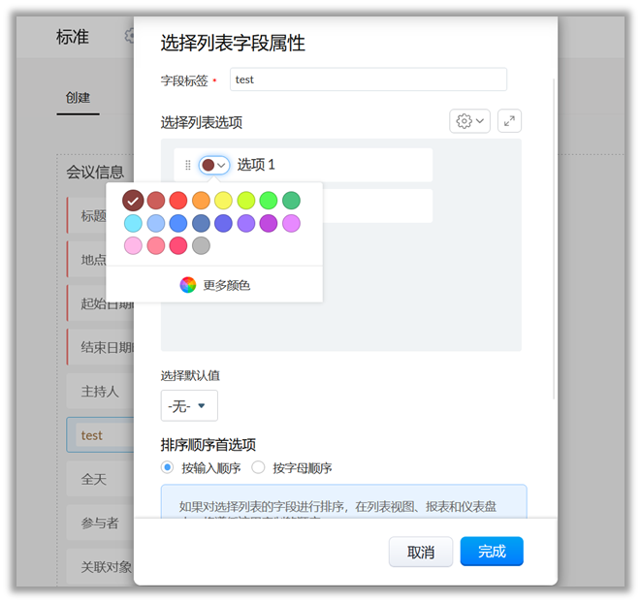Image resolution: width=641 pixels, height=603 pixels.
Task: Pick the selected dark red checkmark swatch
Action: [133, 201]
